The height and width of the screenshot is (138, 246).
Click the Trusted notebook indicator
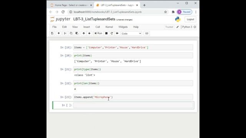[169, 27]
